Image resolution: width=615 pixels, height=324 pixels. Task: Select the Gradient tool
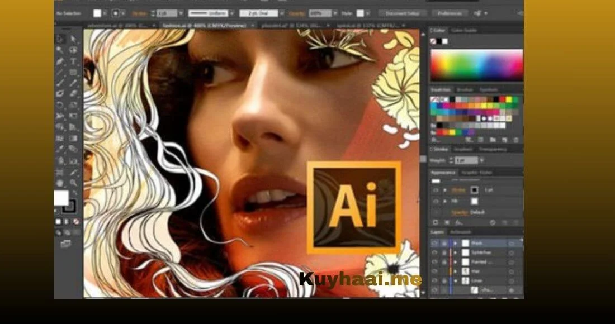(73, 139)
